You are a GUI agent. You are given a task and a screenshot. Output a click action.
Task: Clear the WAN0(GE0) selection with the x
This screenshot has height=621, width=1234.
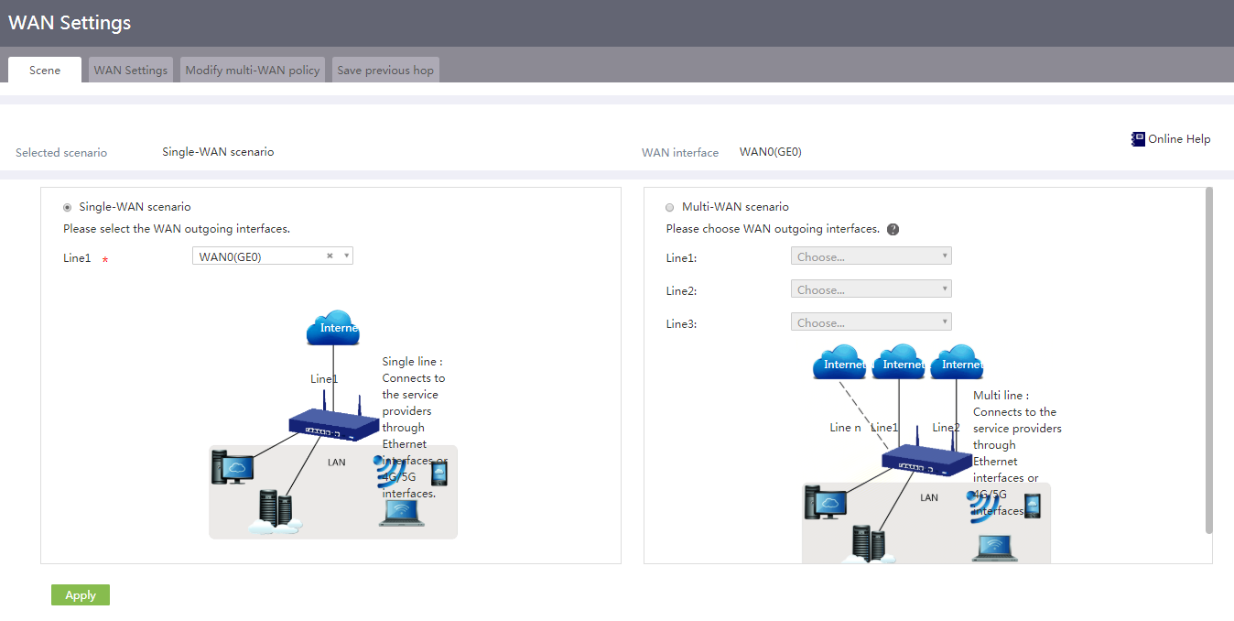[x=330, y=256]
